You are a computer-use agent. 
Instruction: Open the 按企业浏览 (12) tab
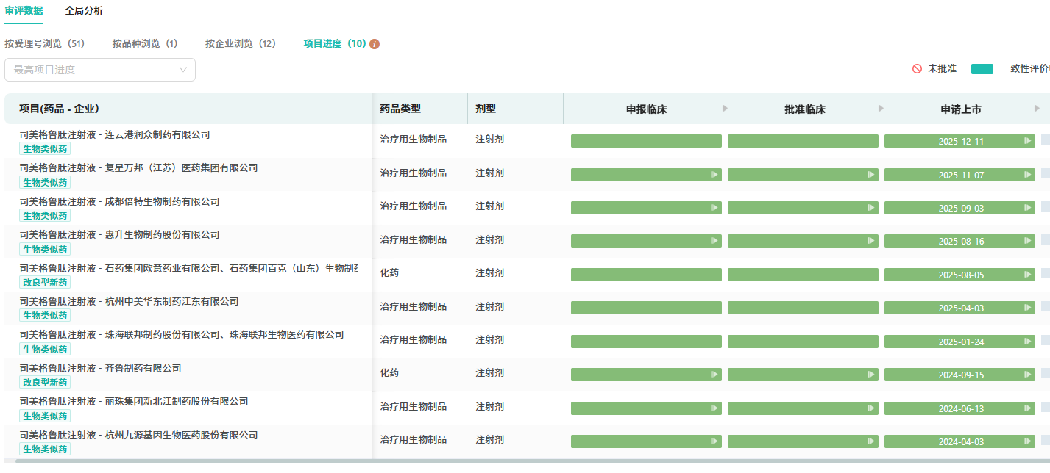coord(241,44)
